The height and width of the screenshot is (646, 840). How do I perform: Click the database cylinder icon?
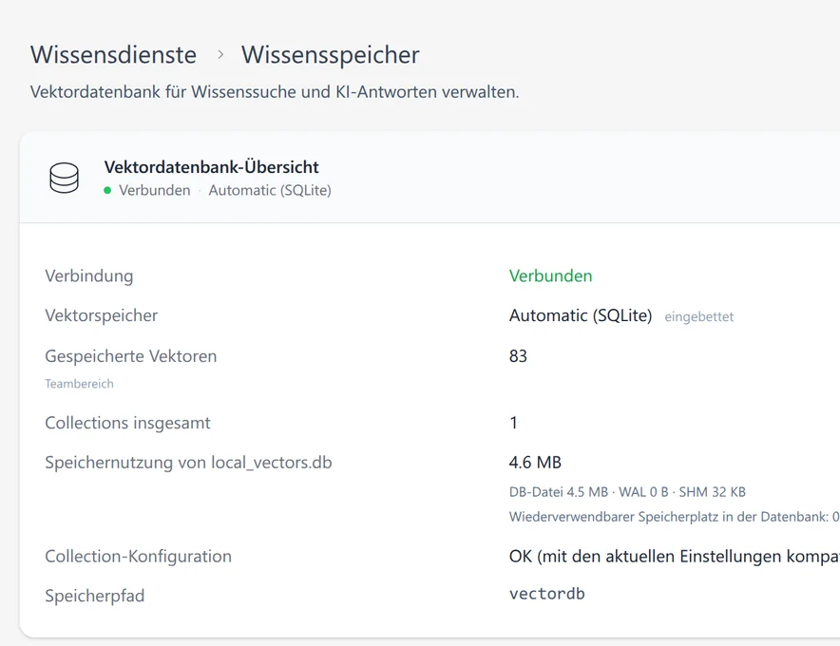[65, 178]
